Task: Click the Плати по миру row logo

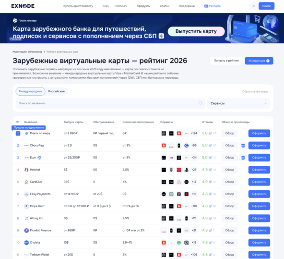Action: 26,133
